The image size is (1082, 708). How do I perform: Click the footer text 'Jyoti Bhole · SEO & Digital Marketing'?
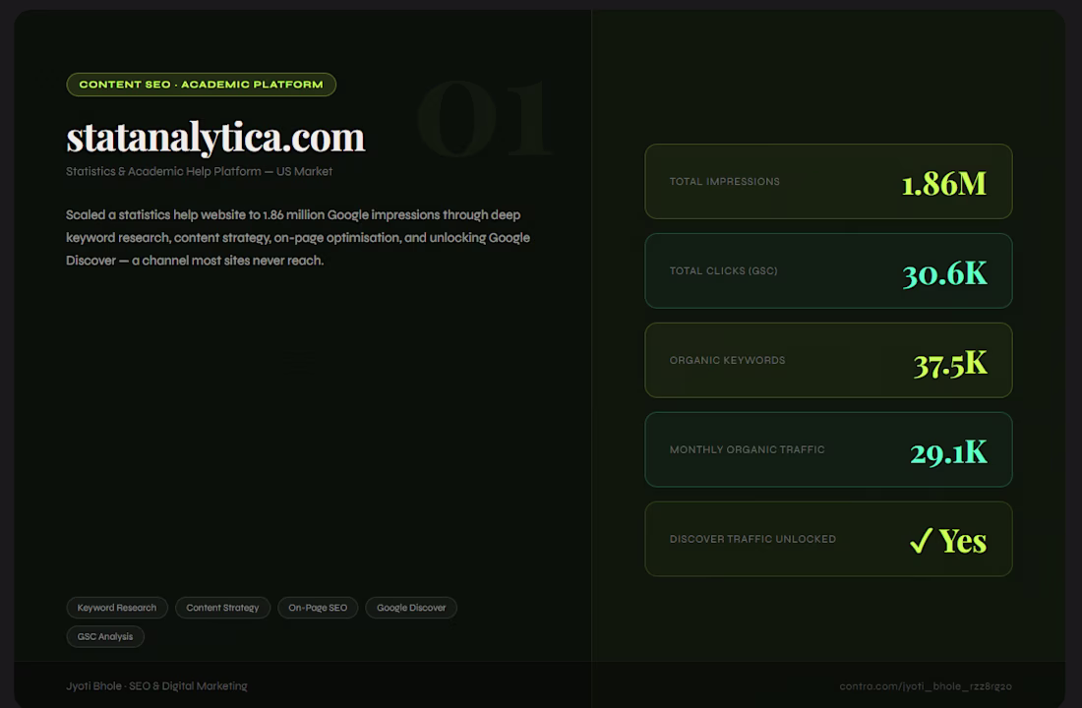pos(156,686)
